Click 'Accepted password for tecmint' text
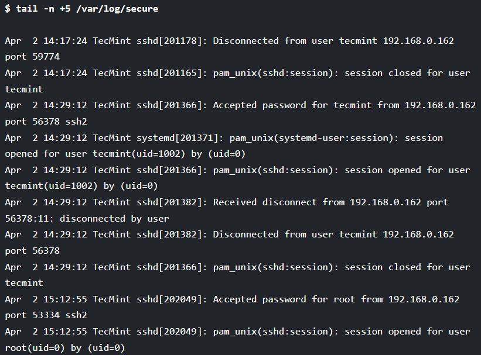The height and width of the screenshot is (355, 481). (x=292, y=105)
